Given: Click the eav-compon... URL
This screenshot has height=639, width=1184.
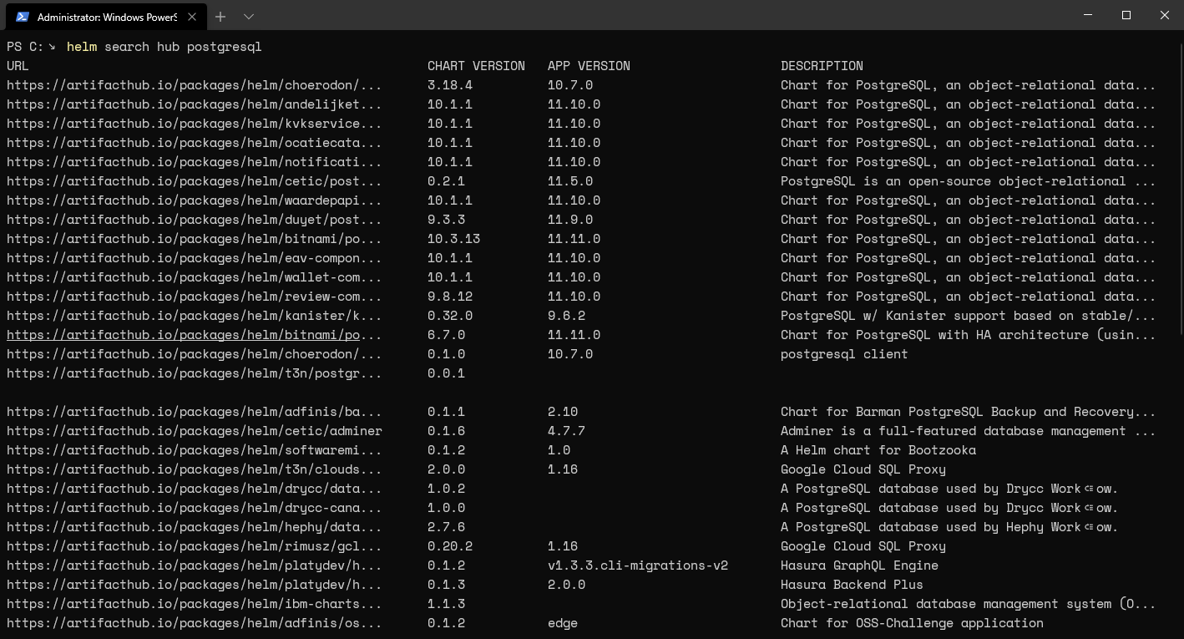Looking at the screenshot, I should coord(194,258).
